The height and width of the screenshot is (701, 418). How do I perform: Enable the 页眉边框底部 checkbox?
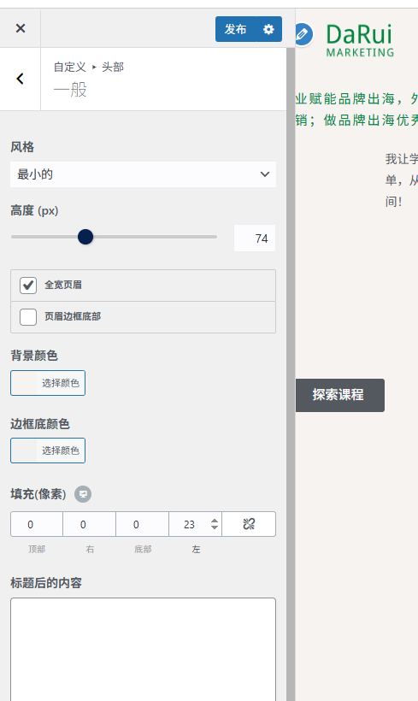click(28, 317)
